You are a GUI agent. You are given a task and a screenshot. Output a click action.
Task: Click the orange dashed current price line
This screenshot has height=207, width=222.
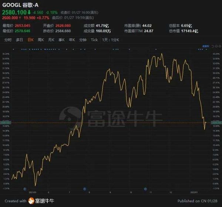(x=111, y=122)
